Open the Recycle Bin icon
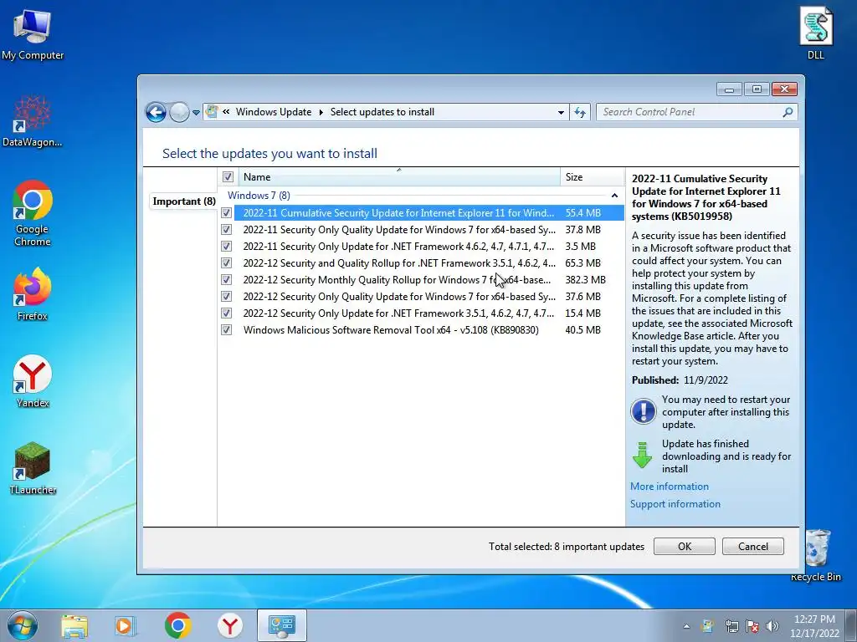Viewport: 857px width, 642px height. click(815, 555)
